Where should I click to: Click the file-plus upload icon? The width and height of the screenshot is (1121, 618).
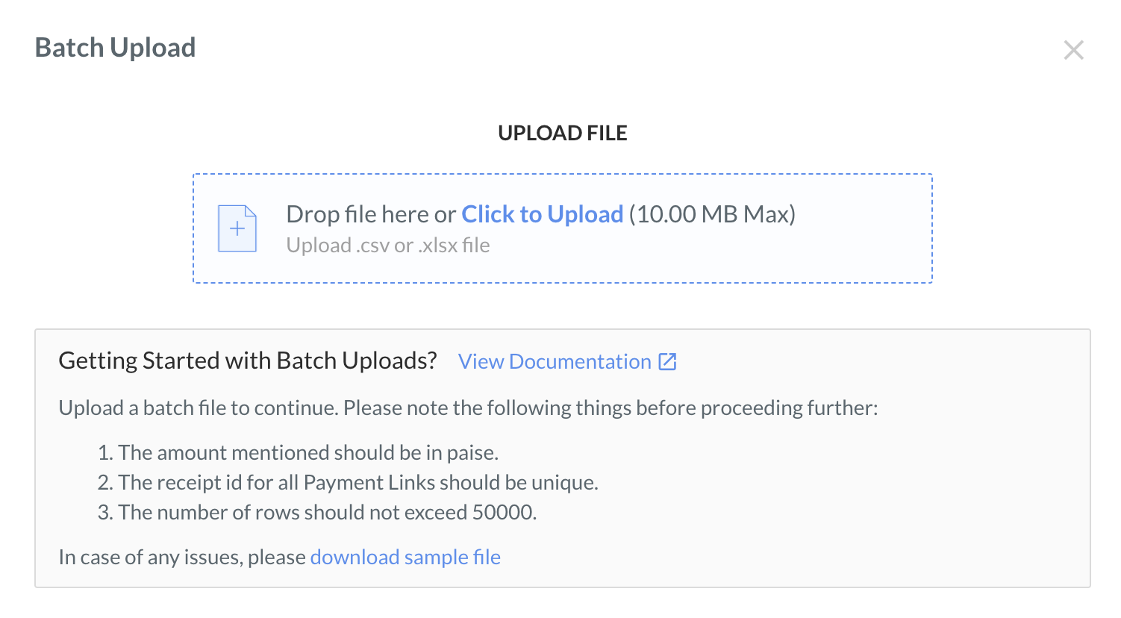[237, 228]
